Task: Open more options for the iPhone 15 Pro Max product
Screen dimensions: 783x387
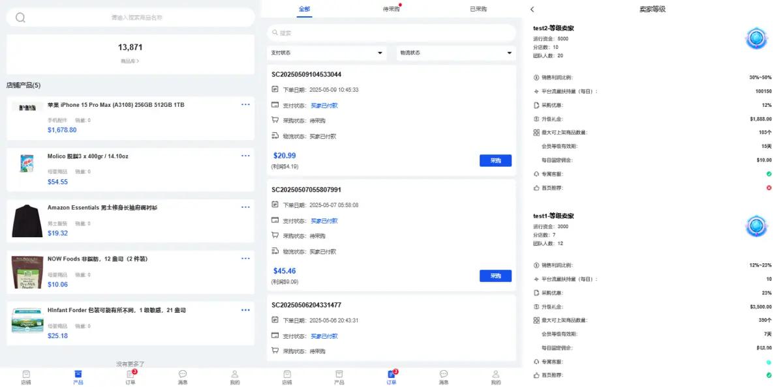Action: pos(245,104)
